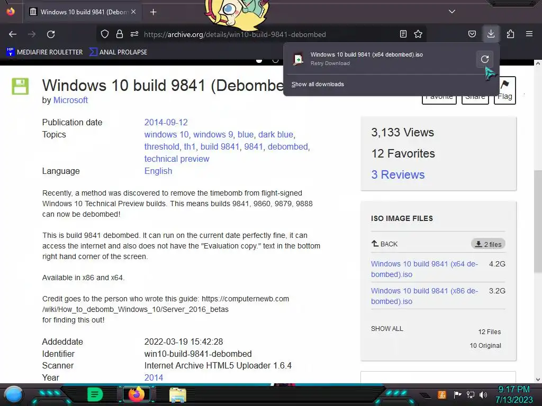Open the taskbar clock showing 9:17 PM
Viewport: 542px width, 406px height.
[513, 394]
